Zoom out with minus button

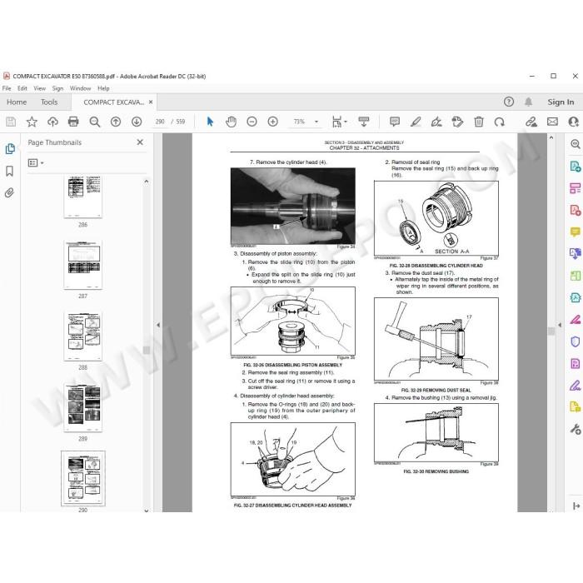click(x=252, y=122)
